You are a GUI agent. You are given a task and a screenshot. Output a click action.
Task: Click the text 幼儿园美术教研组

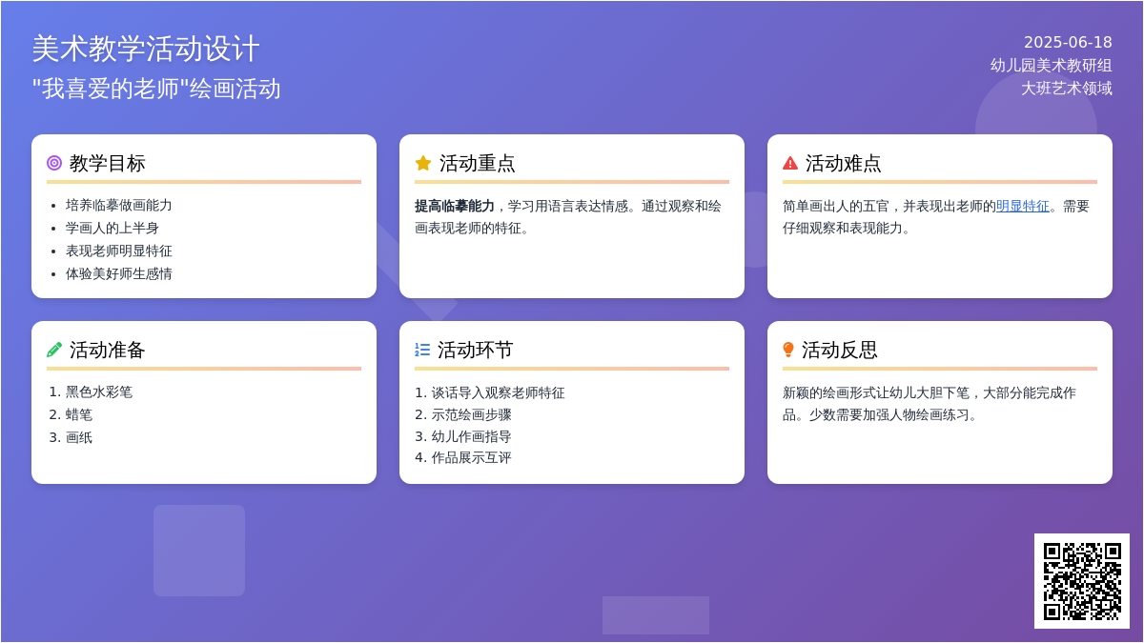(x=1052, y=65)
